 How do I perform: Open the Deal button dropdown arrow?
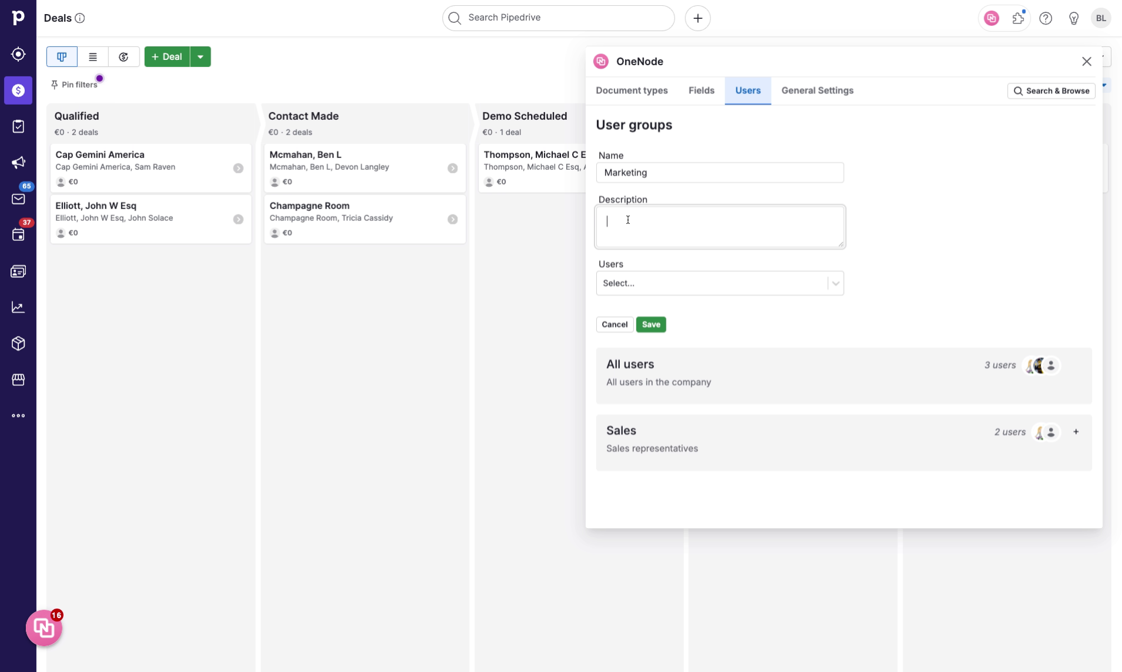click(201, 57)
